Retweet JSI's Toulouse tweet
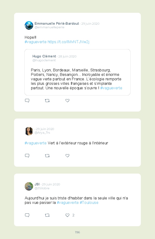Screen dimensions: 155x239 click(x=47, y=215)
